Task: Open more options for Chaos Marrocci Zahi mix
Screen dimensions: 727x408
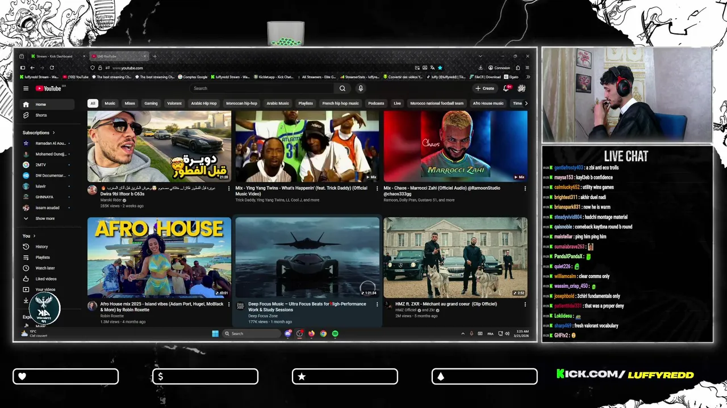Action: point(525,188)
